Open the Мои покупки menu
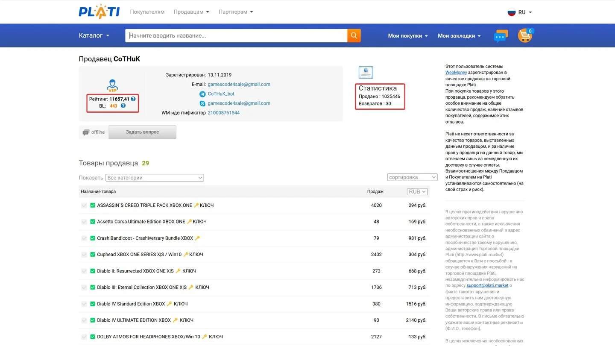 [x=408, y=36]
